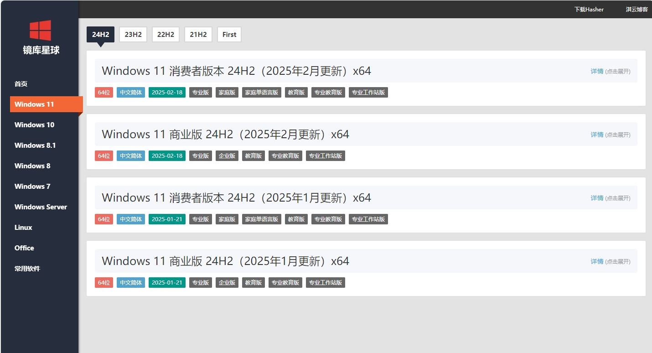
Task: Go to the 首页 section
Action: click(21, 83)
